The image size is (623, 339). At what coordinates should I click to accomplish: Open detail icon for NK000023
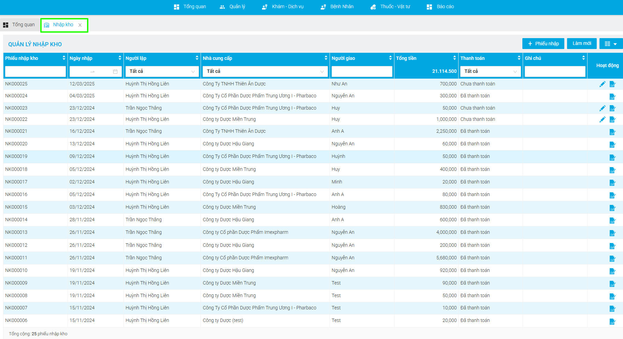[612, 108]
